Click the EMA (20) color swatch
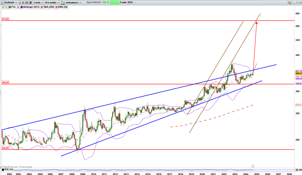302x175 pixels. click(57, 7)
